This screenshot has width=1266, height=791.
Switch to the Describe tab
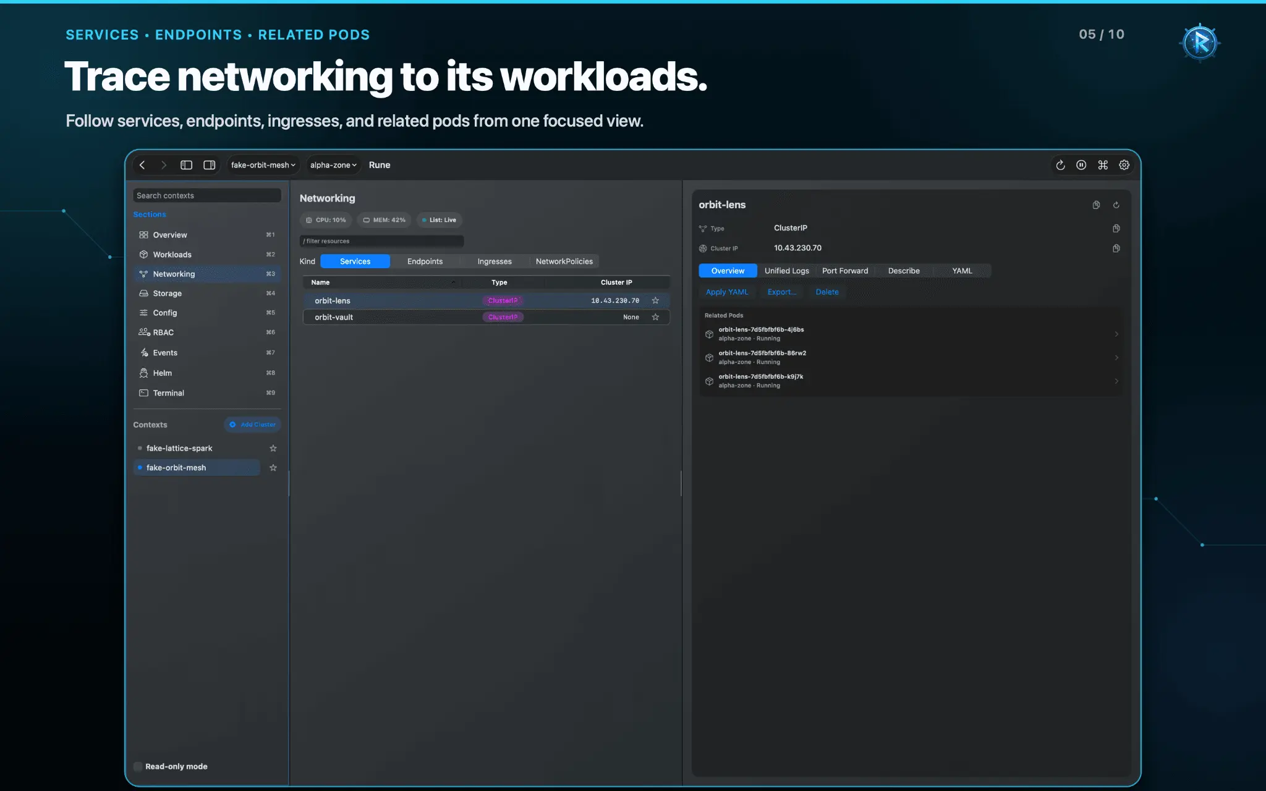(904, 271)
